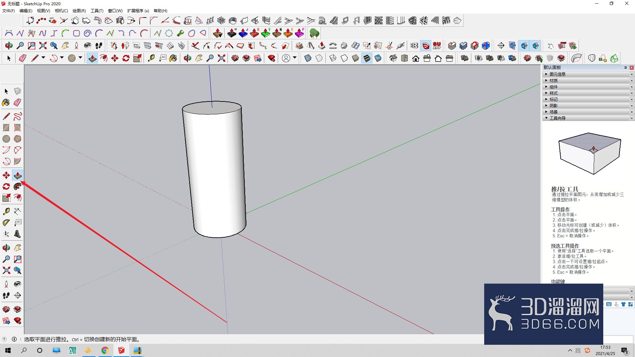Image resolution: width=635 pixels, height=357 pixels.
Task: Activate the Walk footprints tool in left toolbar
Action: pyautogui.click(x=6, y=296)
